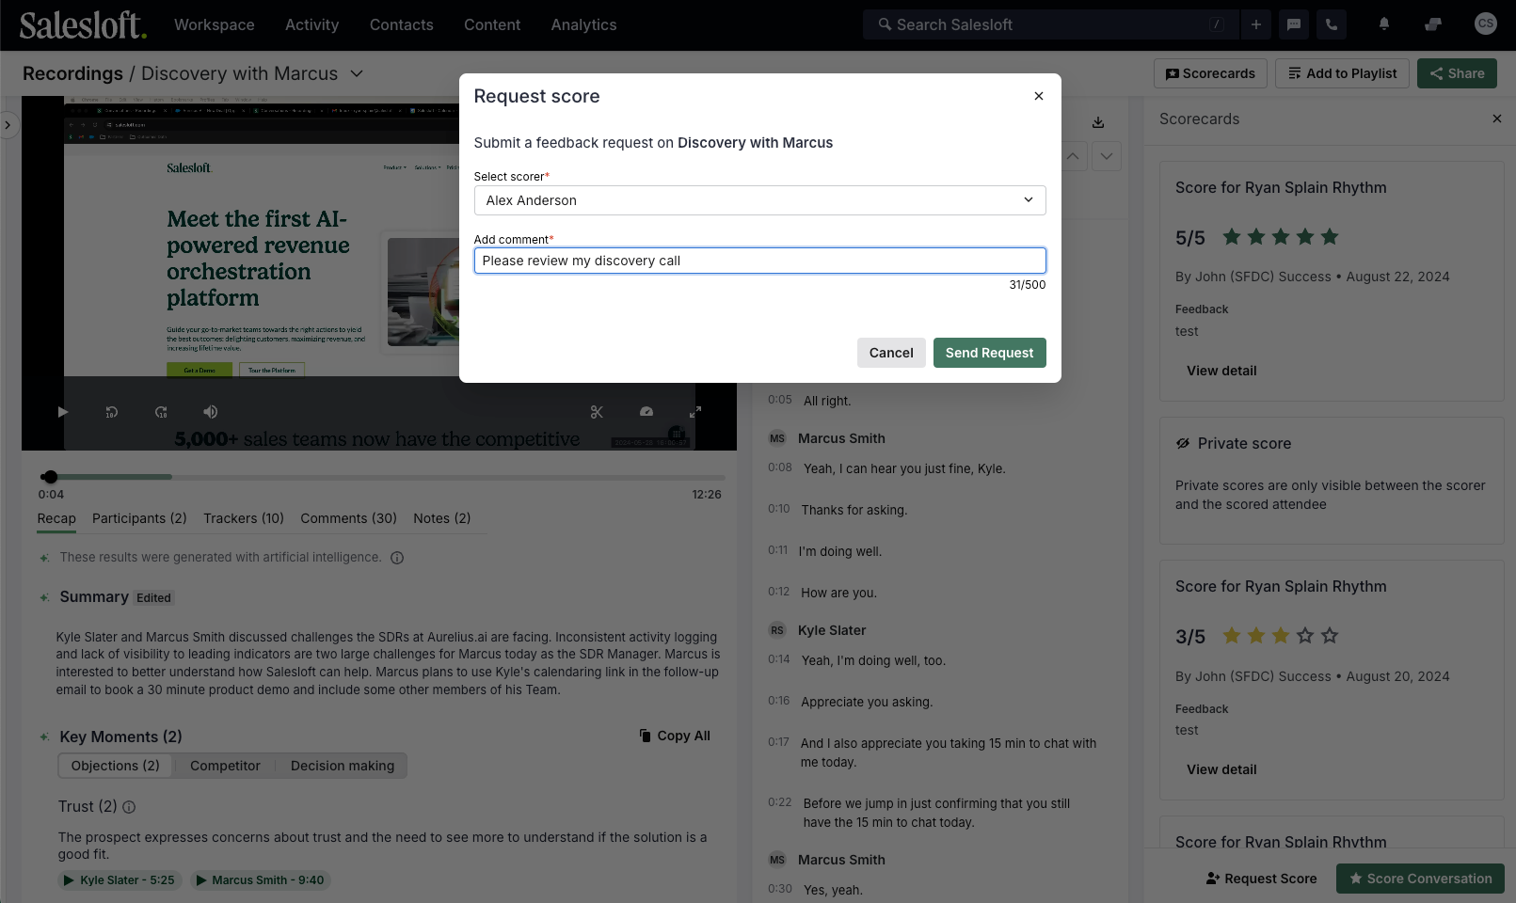Open the Content menu

492,24
